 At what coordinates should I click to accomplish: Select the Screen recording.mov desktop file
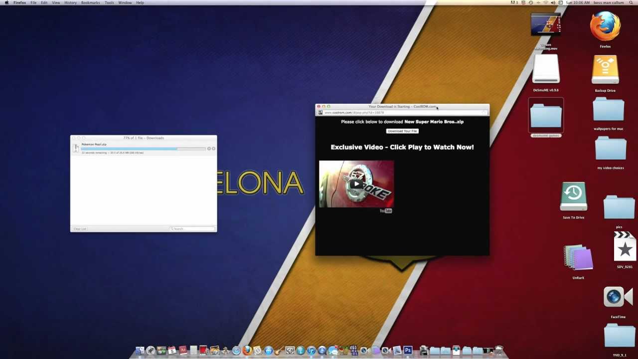[x=546, y=25]
